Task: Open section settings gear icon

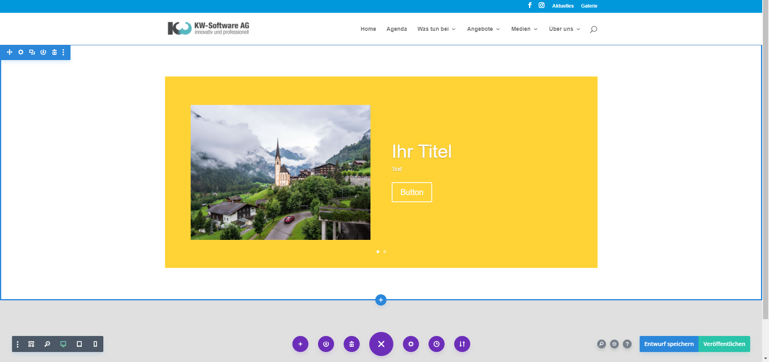Action: point(21,52)
